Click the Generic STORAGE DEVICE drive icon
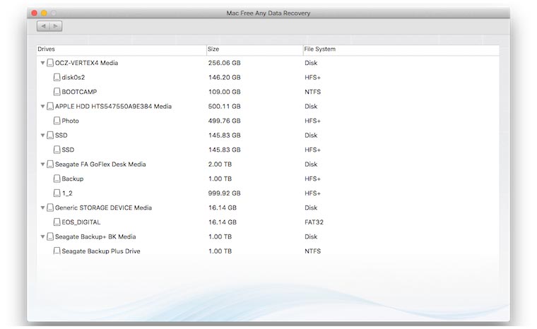 pos(50,208)
